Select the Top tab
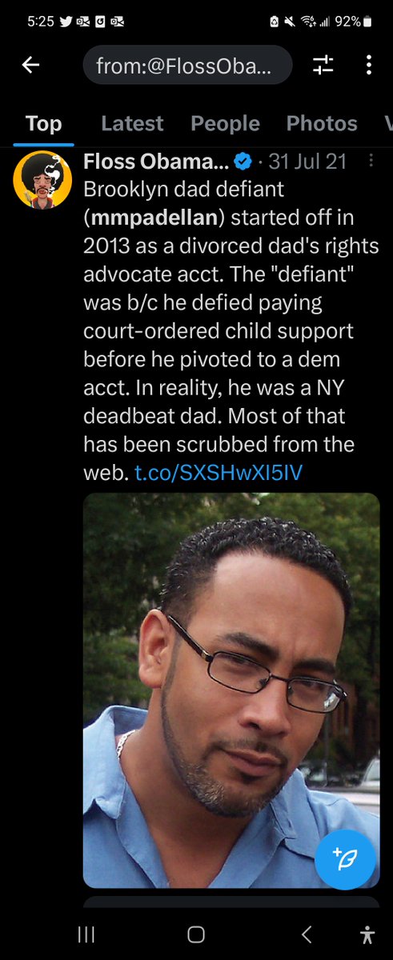Viewport: 393px width, 960px height. coord(43,123)
